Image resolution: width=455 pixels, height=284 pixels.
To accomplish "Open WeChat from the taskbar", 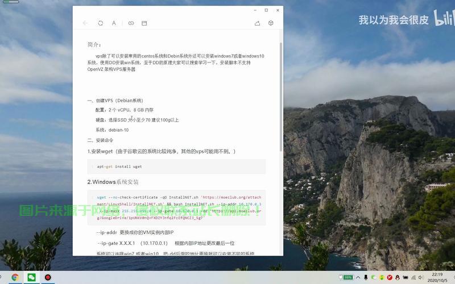I will point(31,278).
